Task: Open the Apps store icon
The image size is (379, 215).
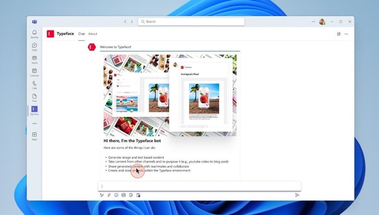Action: tap(35, 136)
